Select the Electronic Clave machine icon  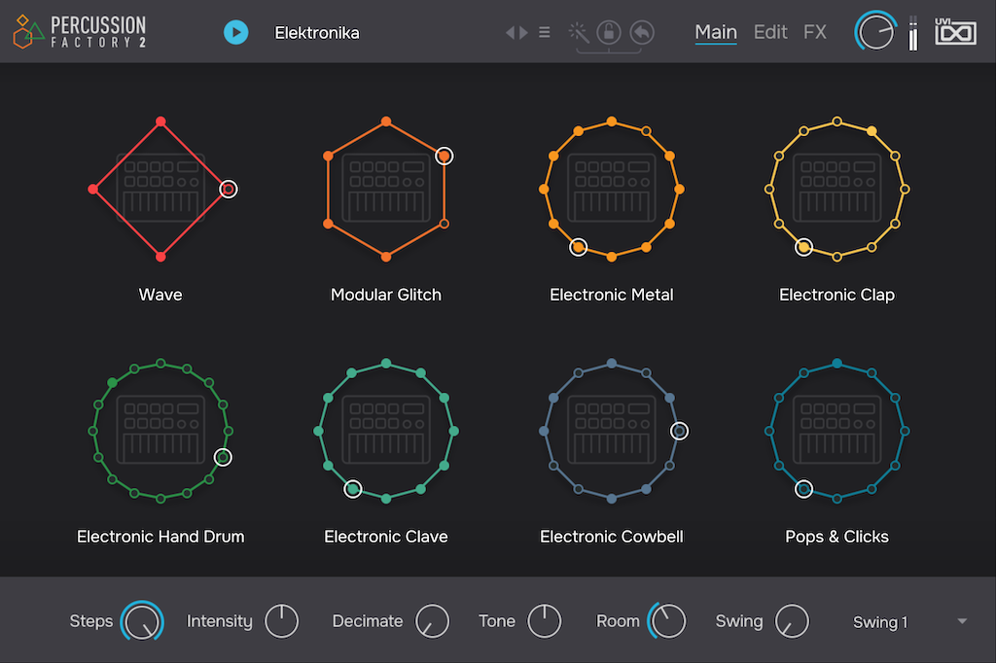[x=386, y=431]
